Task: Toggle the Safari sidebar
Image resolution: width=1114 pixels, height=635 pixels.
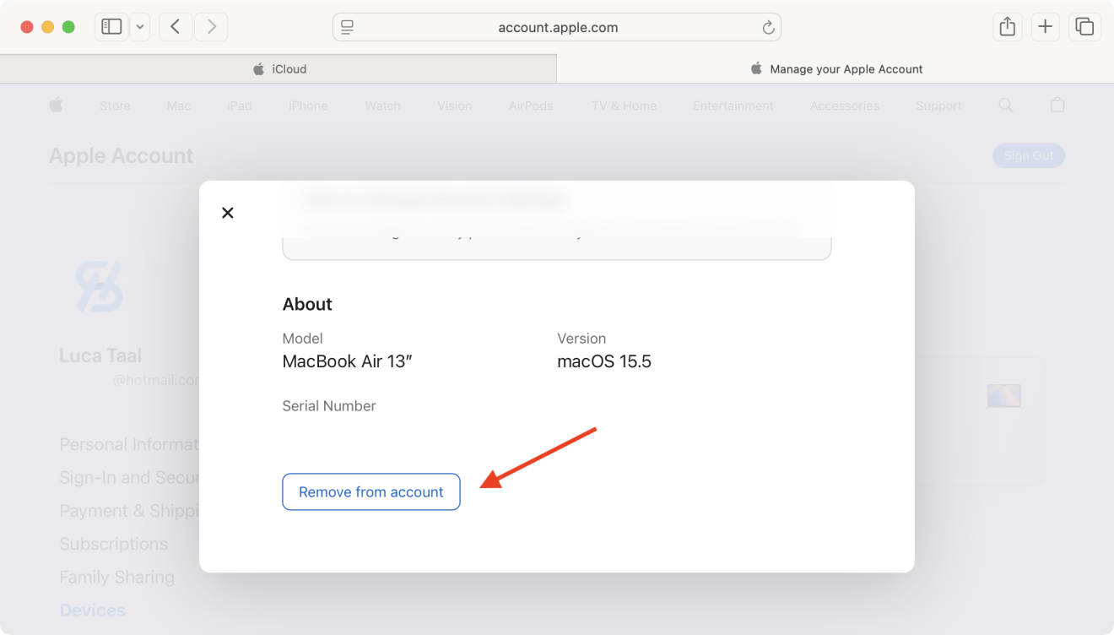Action: point(111,26)
